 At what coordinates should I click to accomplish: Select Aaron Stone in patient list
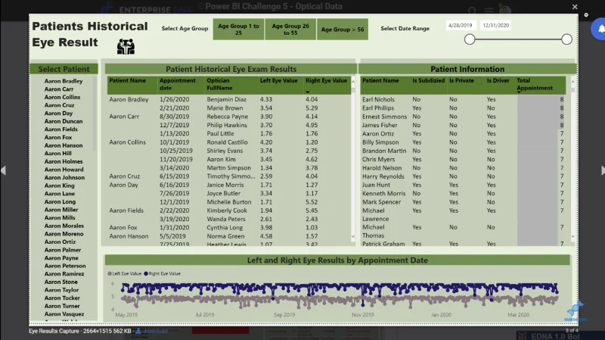click(61, 282)
